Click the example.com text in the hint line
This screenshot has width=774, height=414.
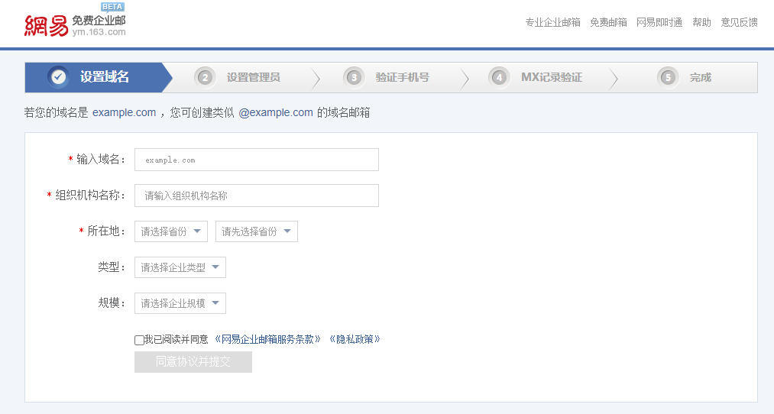125,112
